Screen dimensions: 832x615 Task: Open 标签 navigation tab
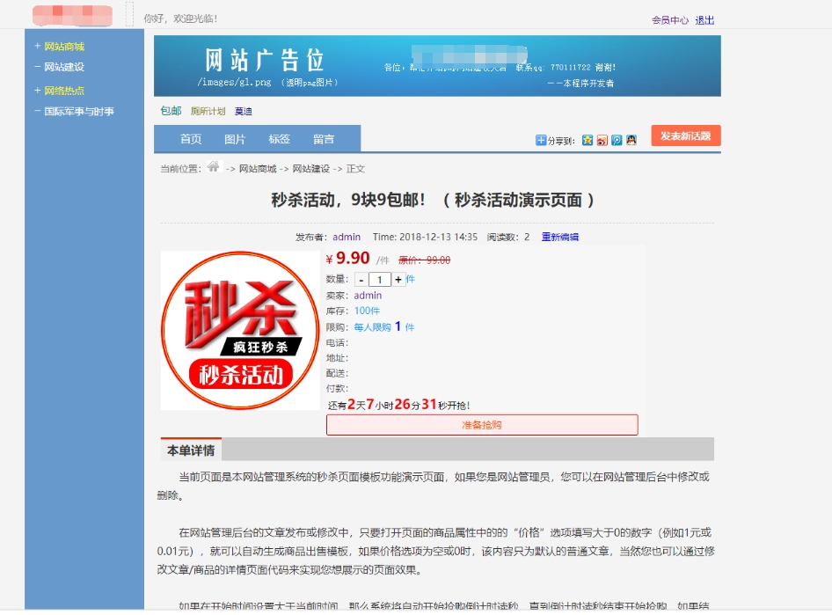pos(279,139)
